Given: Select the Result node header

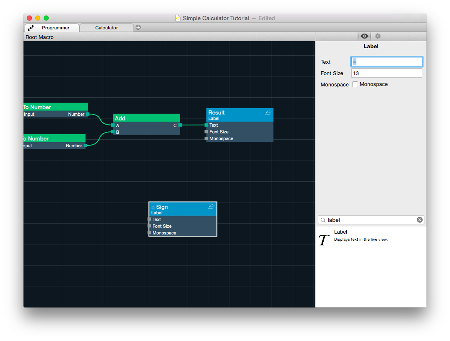Looking at the screenshot, I should pyautogui.click(x=240, y=115).
